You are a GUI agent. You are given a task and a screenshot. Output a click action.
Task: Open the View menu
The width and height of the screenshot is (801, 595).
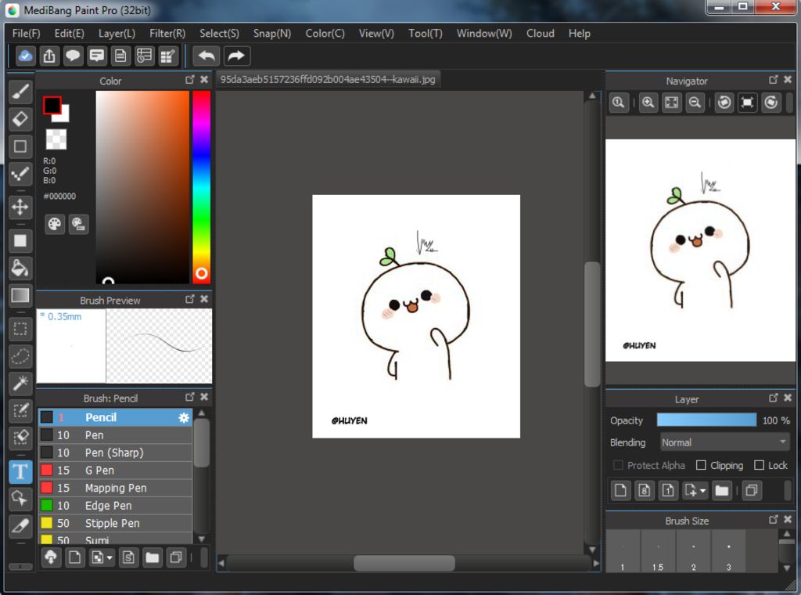tap(376, 33)
